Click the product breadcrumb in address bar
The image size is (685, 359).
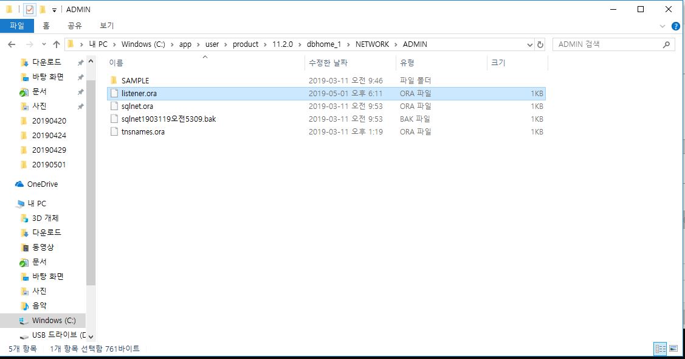pos(246,44)
